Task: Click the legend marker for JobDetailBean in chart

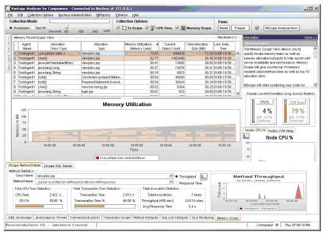Action: (x=98, y=158)
